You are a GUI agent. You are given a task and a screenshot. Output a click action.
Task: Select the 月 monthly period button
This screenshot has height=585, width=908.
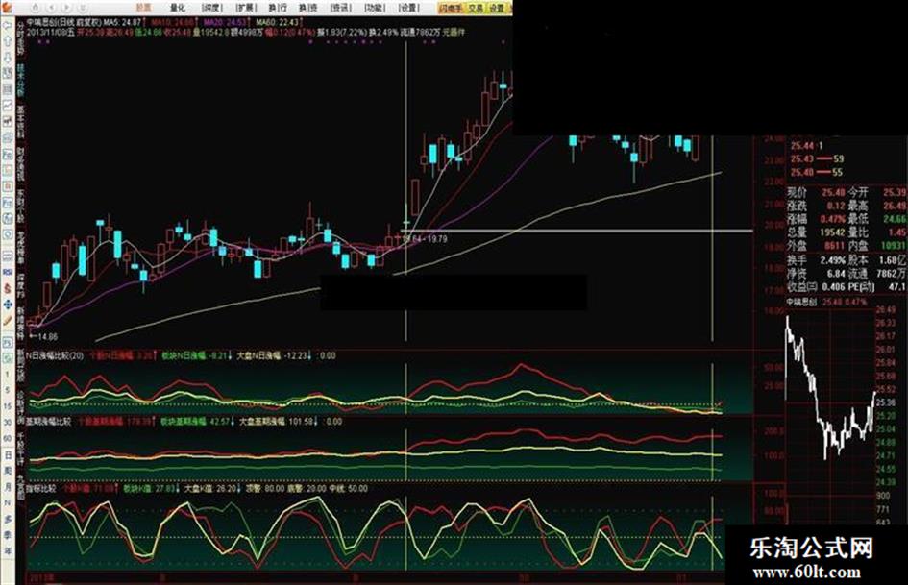pos(8,487)
